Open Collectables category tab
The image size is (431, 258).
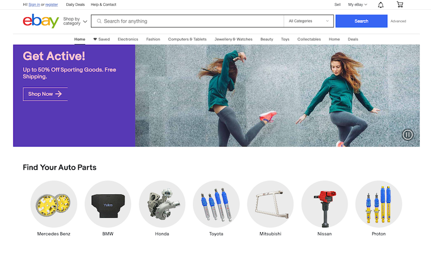click(309, 39)
